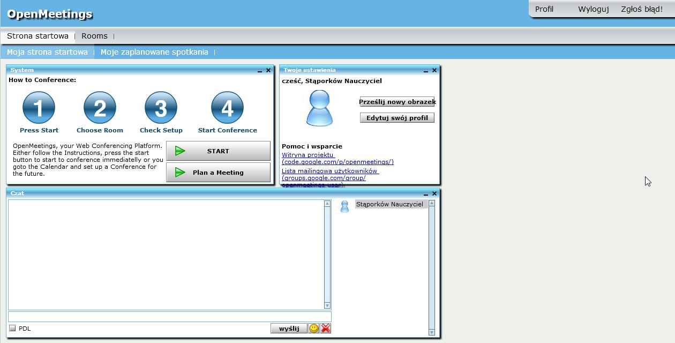This screenshot has width=675, height=343.
Task: Open the Rooms menu
Action: (94, 36)
